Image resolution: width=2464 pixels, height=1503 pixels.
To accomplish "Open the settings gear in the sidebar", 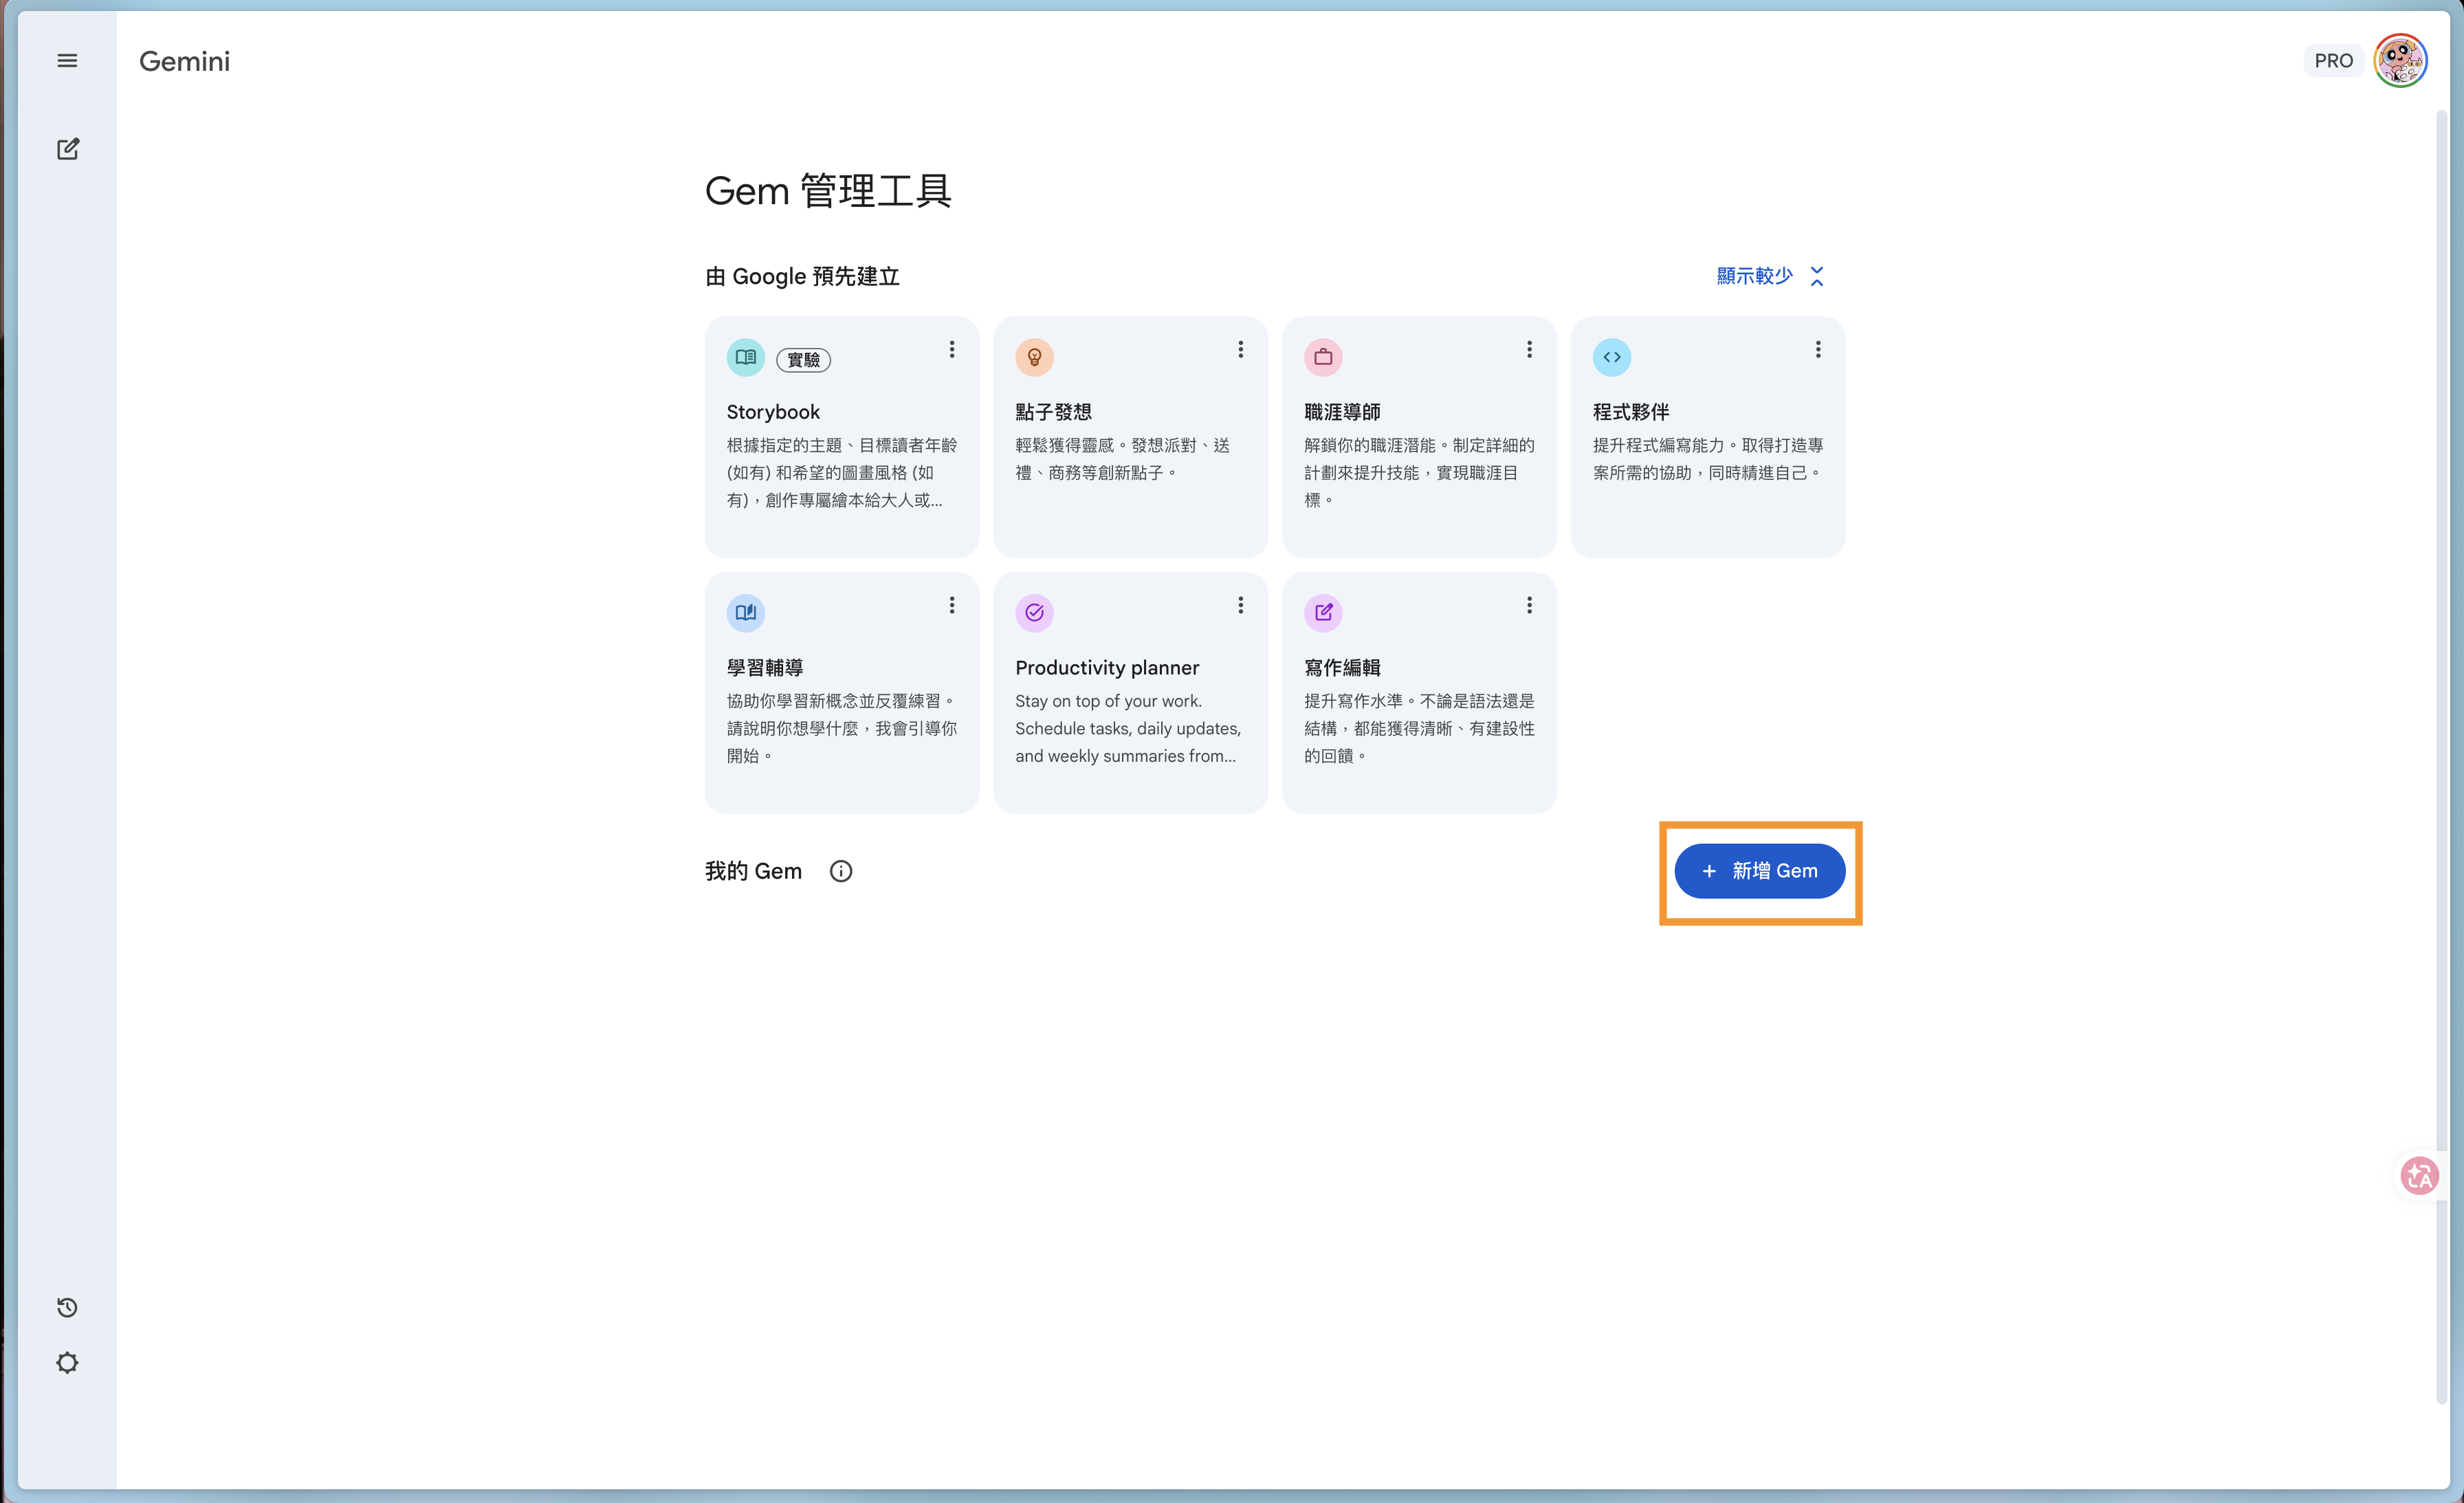I will 67,1363.
